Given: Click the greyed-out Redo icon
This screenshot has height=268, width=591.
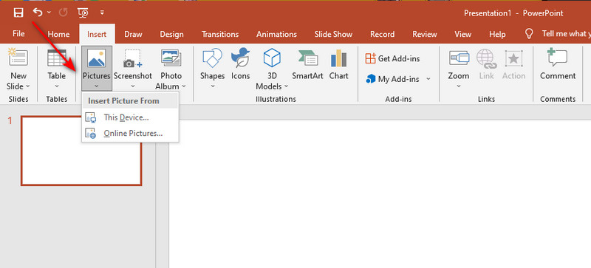Looking at the screenshot, I should [x=63, y=13].
